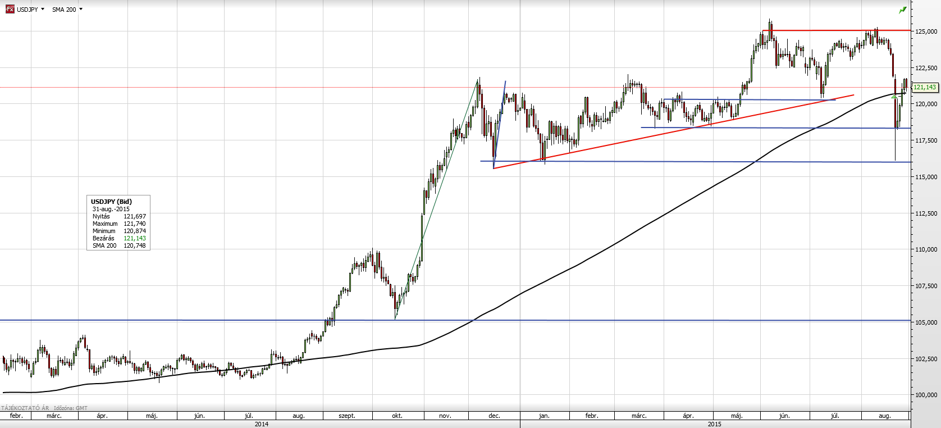Click the 117,500 price axis label

click(926, 140)
